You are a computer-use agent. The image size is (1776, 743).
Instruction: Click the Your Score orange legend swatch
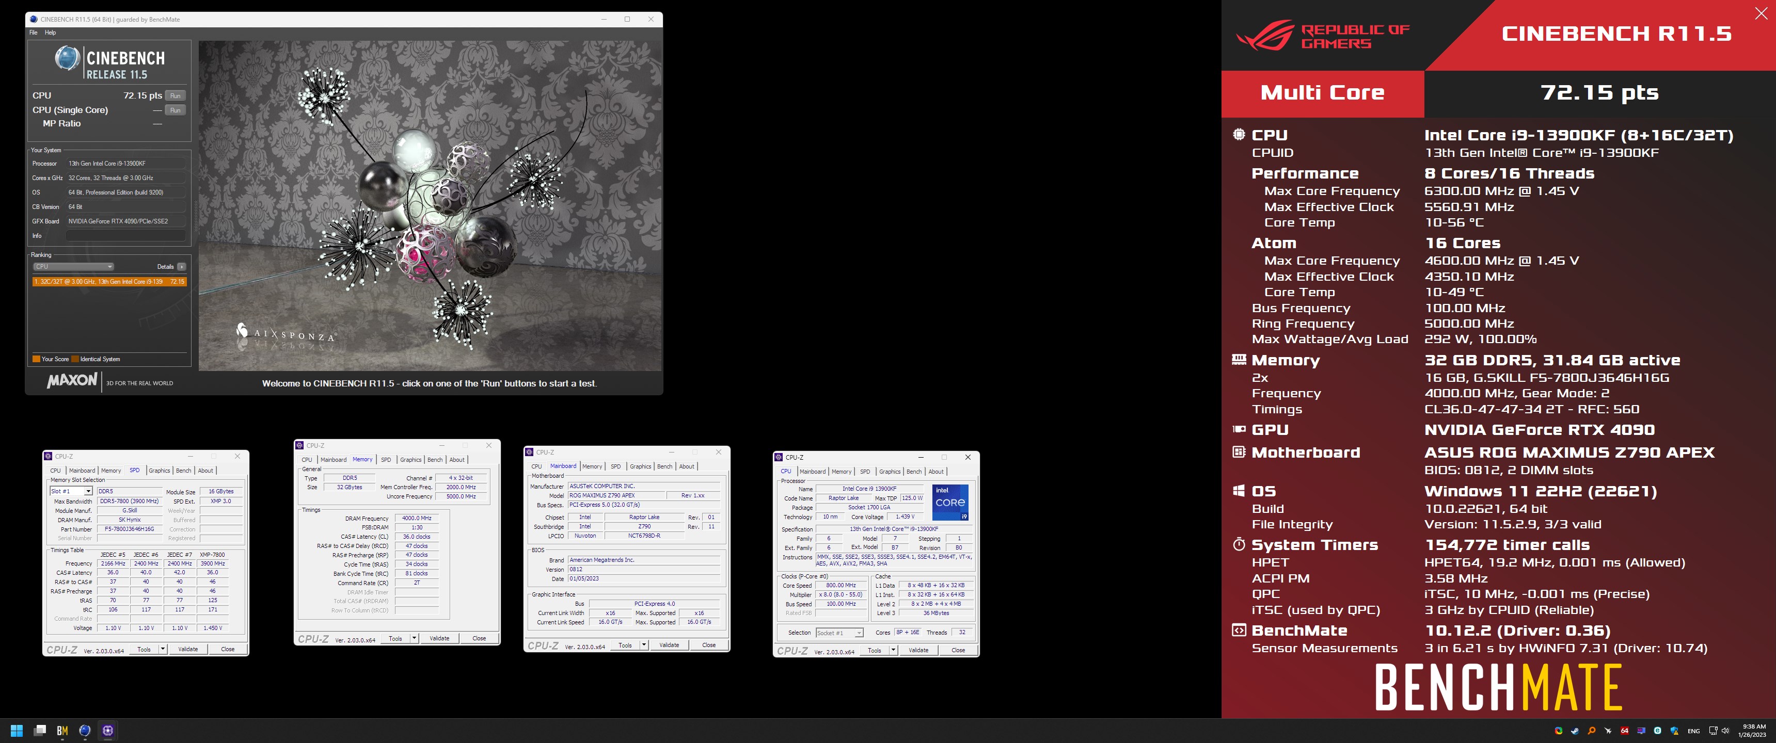point(36,359)
